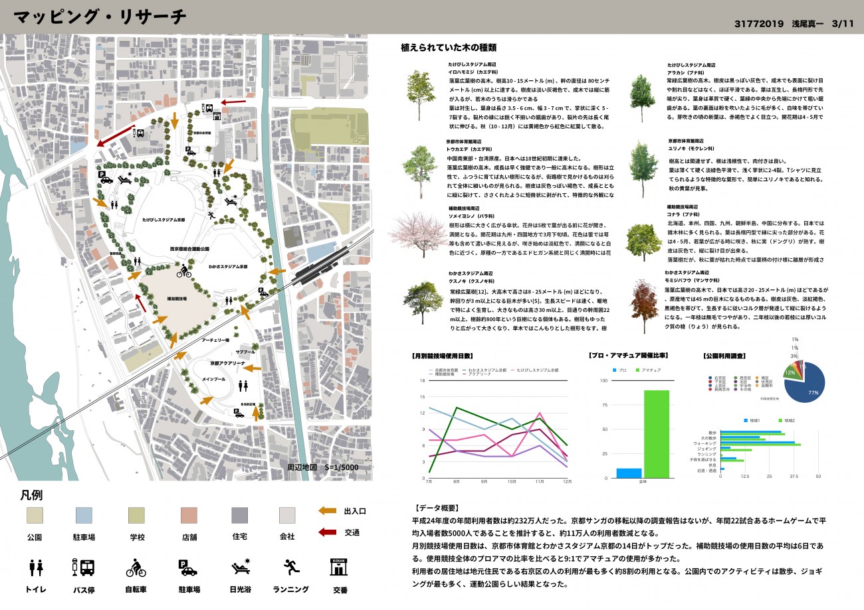Pick the 公園 beige color swatch
The height and width of the screenshot is (610, 864).
(x=35, y=516)
